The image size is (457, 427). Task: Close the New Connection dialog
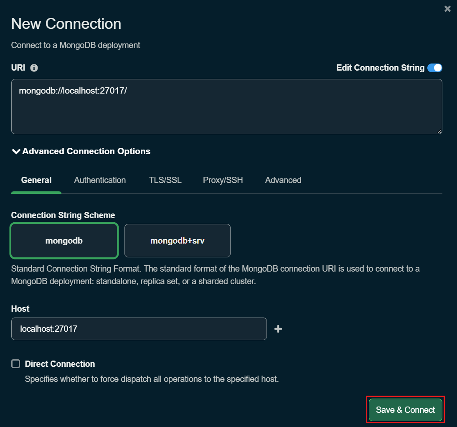point(447,8)
